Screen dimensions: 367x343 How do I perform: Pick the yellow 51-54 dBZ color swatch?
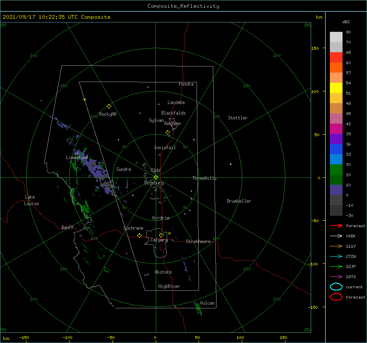pos(336,88)
